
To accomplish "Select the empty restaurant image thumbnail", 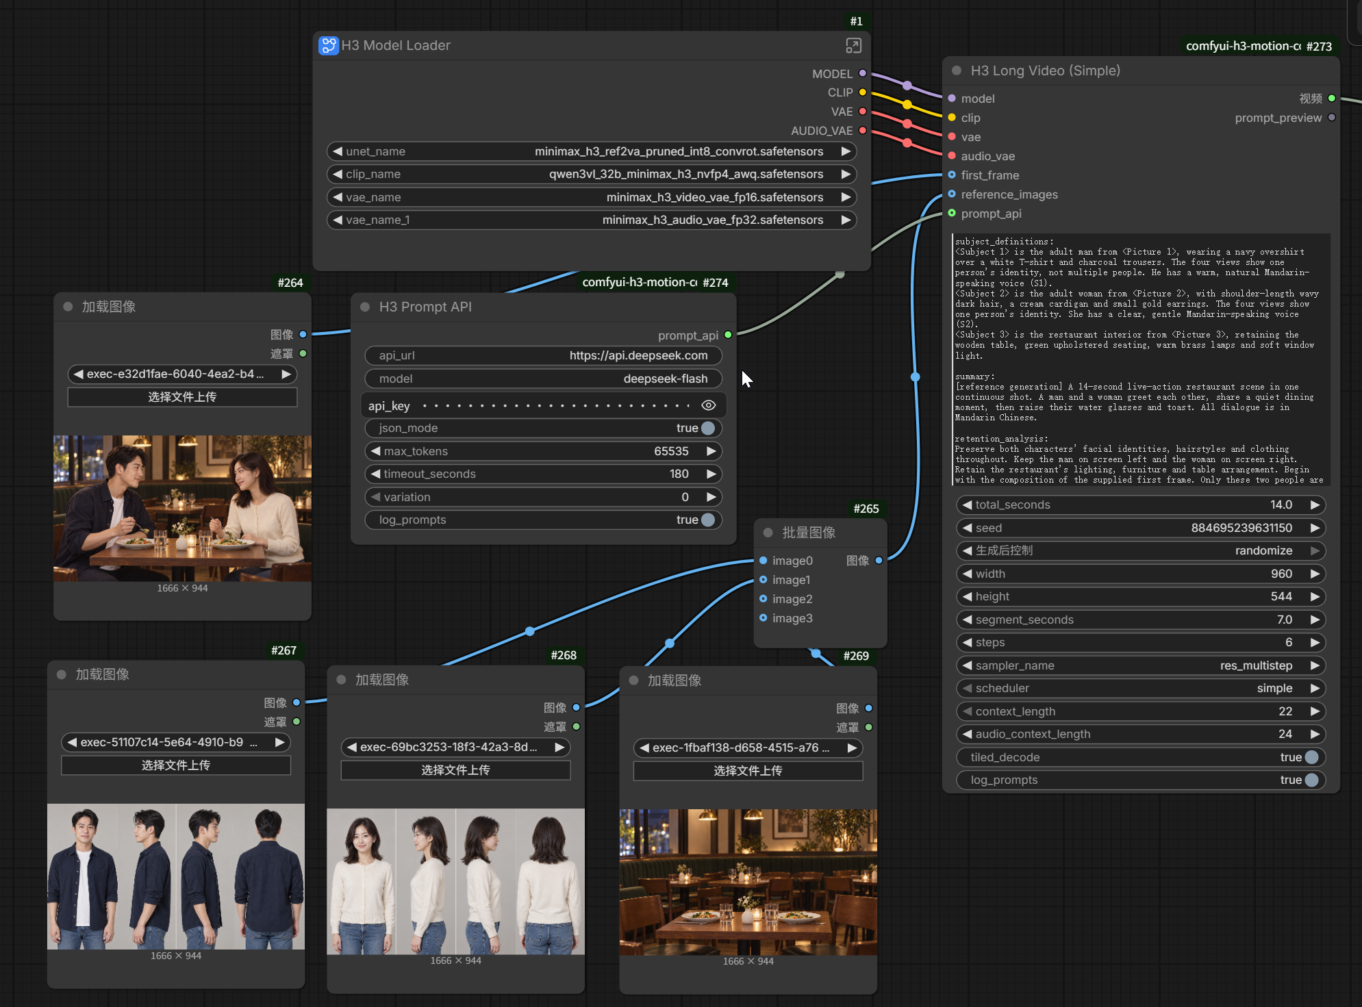I will coord(748,882).
